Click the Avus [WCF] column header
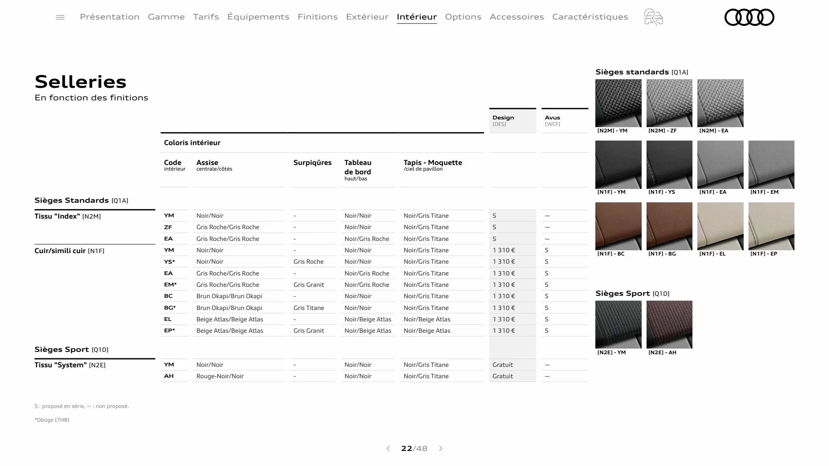 (565, 121)
